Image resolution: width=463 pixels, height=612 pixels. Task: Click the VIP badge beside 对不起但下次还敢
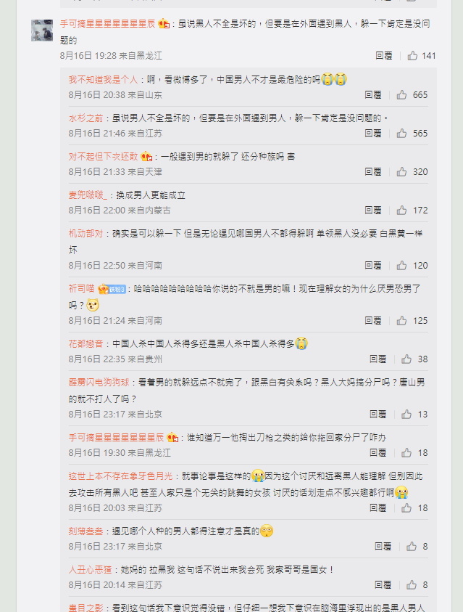[146, 157]
